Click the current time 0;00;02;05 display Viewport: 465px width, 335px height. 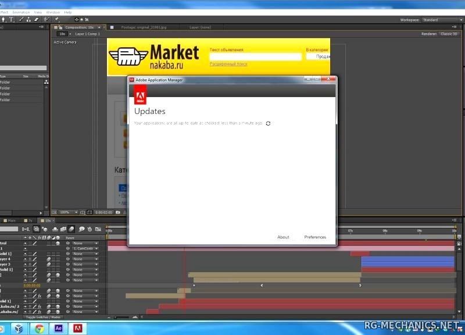(x=103, y=212)
